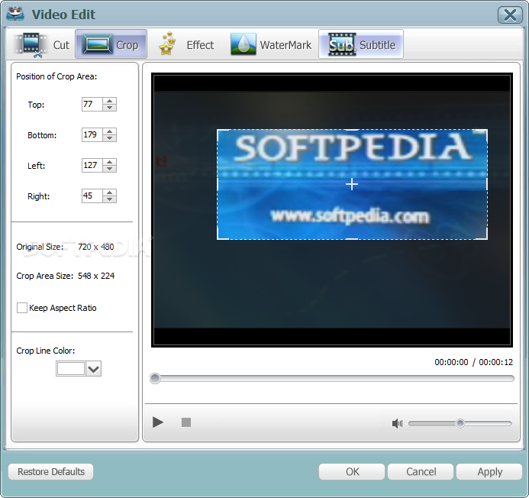Click the crop area bottom edge middle handle

click(x=352, y=239)
